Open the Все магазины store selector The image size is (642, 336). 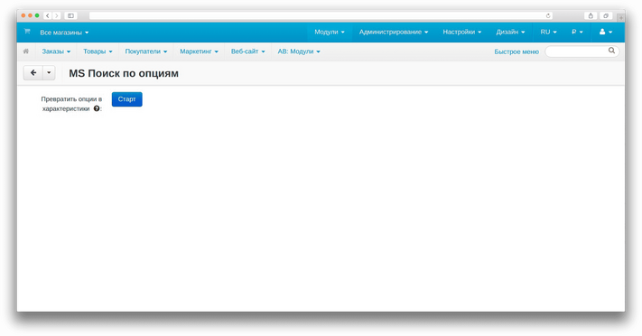(x=64, y=33)
